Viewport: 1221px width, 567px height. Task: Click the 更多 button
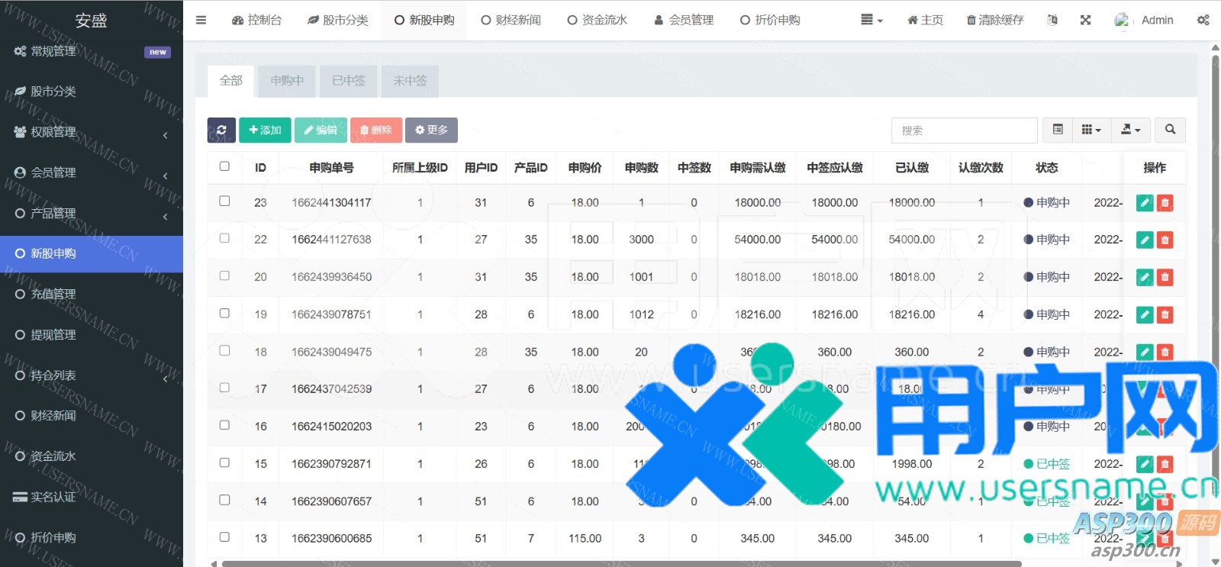tap(431, 130)
